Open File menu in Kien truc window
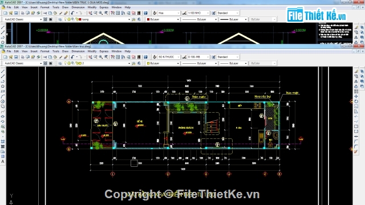The image size is (365, 205). pos(9,51)
